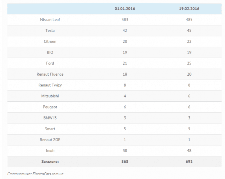Click the Renault Fluence row label
This screenshot has width=225, height=179.
tap(50, 74)
